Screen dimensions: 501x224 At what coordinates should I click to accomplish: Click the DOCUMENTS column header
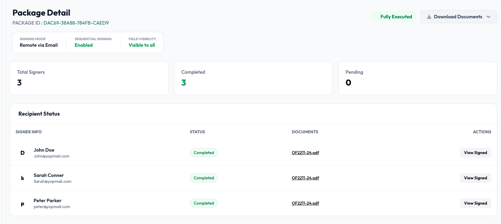pyautogui.click(x=305, y=132)
